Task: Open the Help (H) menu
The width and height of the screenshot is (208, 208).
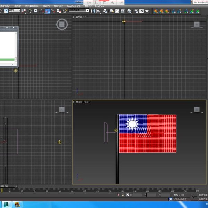Action: pos(88,6)
